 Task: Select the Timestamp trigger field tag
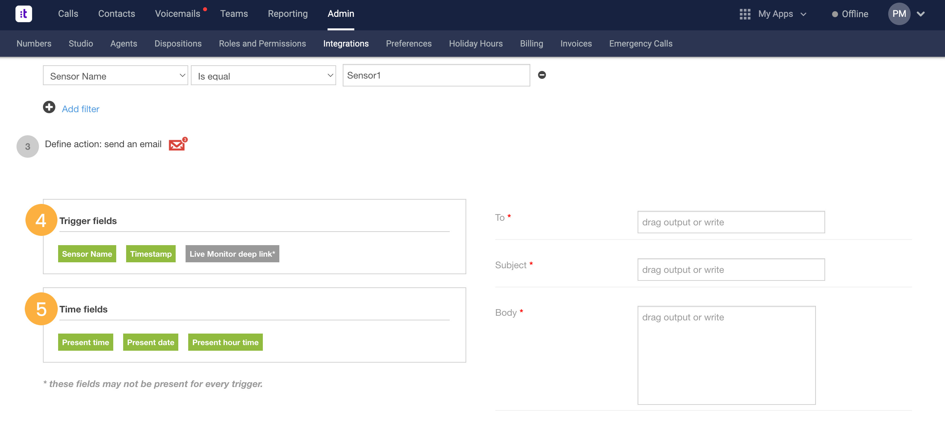tap(151, 253)
